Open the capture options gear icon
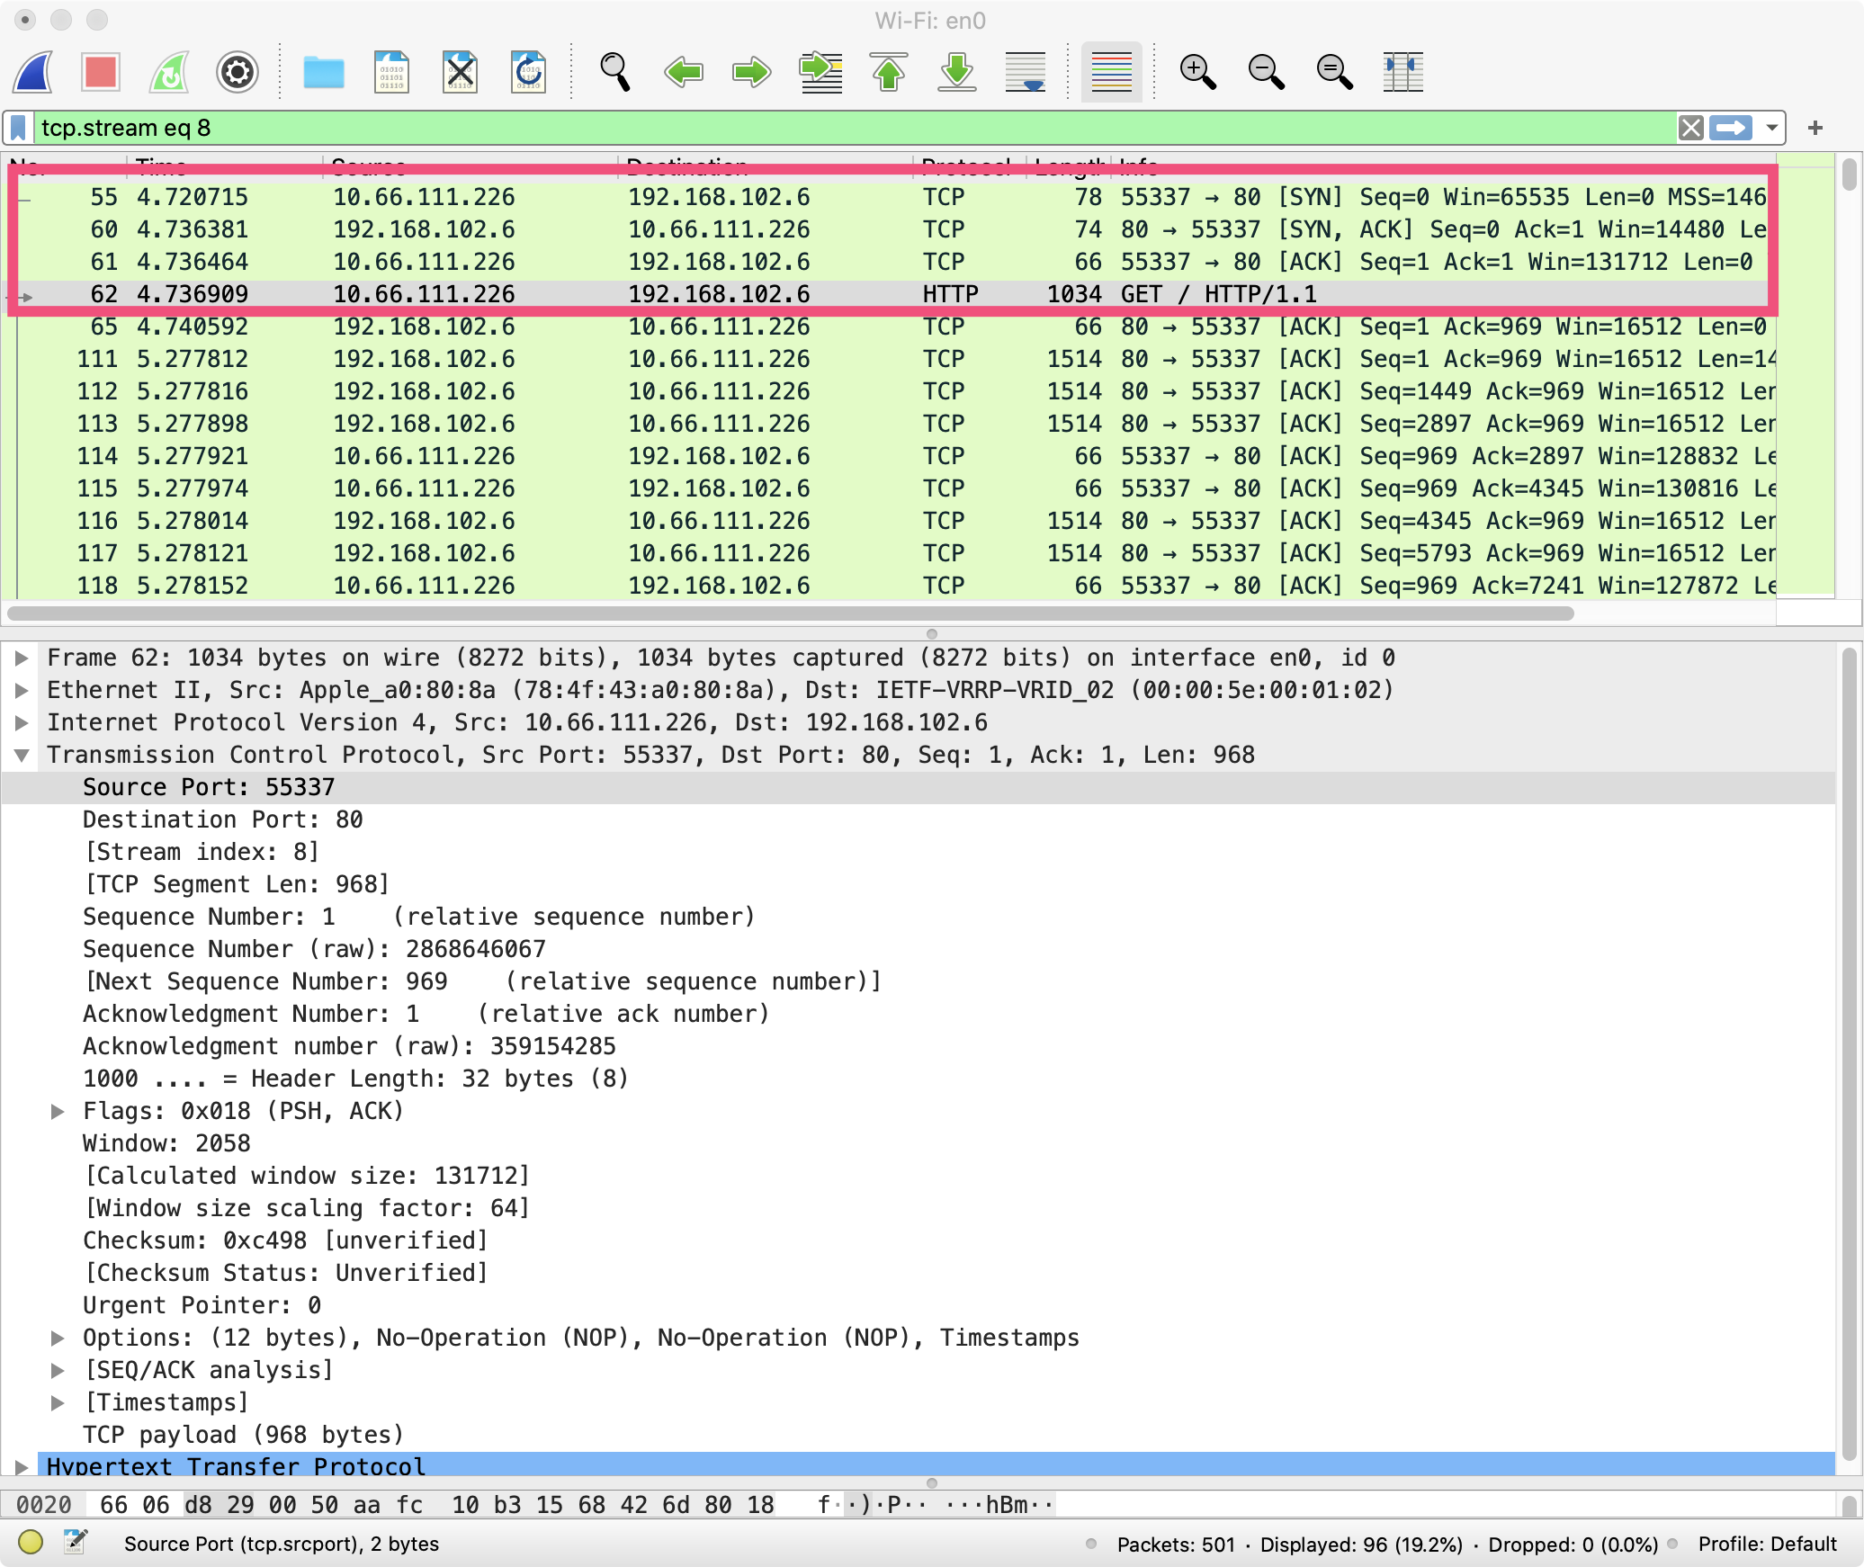This screenshot has width=1864, height=1567. [237, 72]
